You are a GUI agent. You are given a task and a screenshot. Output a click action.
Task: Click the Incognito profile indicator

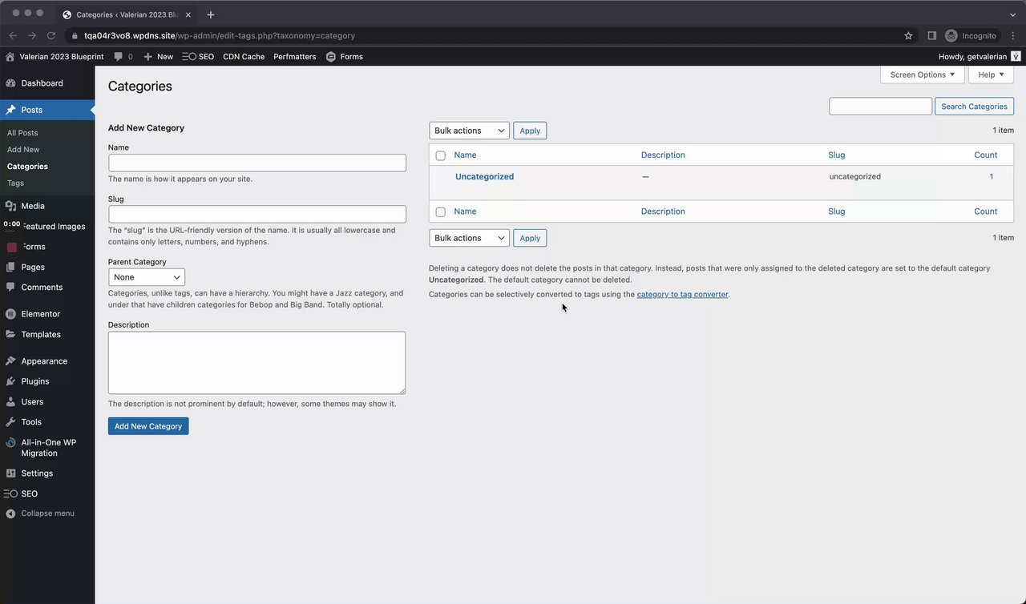pyautogui.click(x=971, y=35)
